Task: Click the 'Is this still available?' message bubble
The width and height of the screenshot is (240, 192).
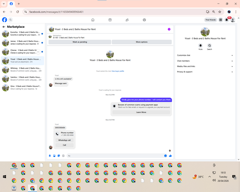Action: click(63, 79)
